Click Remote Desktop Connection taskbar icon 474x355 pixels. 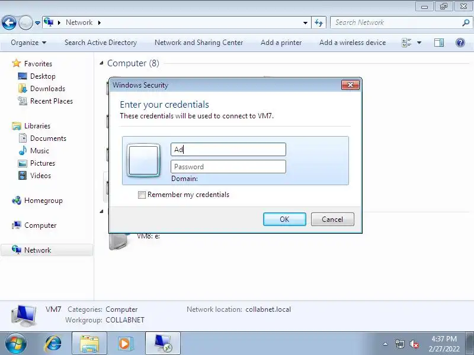coord(162,344)
